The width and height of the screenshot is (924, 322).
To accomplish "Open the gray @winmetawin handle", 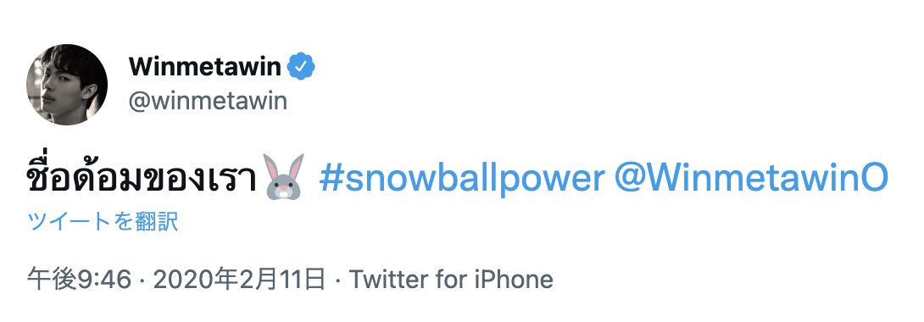I will [x=208, y=101].
